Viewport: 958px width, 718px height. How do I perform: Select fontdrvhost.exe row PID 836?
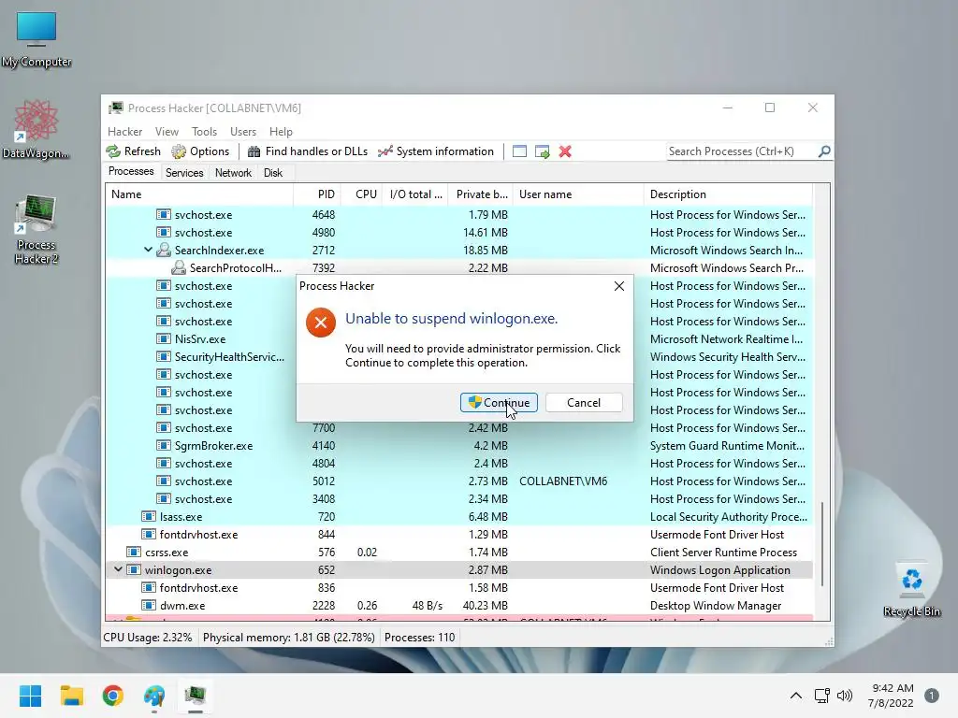tap(459, 587)
